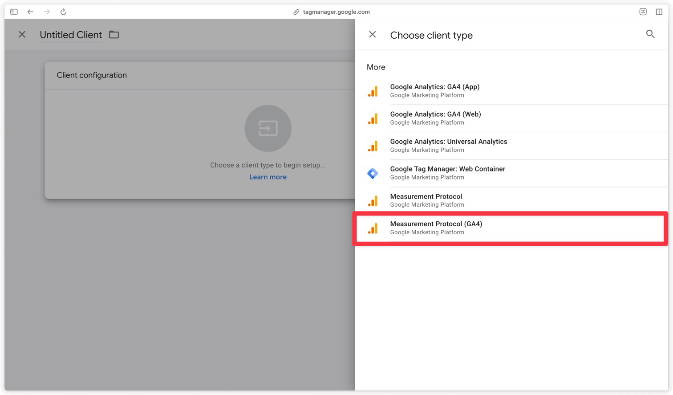Click the client type placeholder circle icon
The width and height of the screenshot is (673, 395).
click(x=268, y=128)
